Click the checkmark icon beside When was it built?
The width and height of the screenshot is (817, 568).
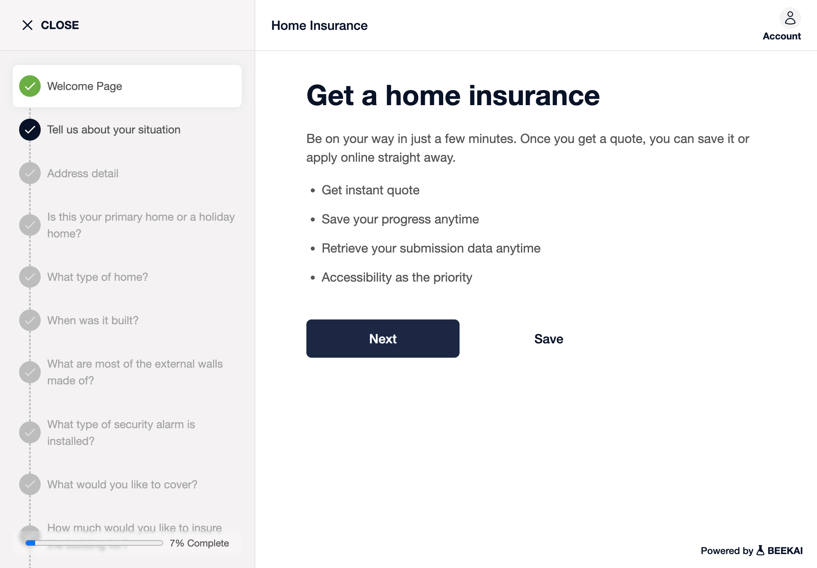(30, 320)
